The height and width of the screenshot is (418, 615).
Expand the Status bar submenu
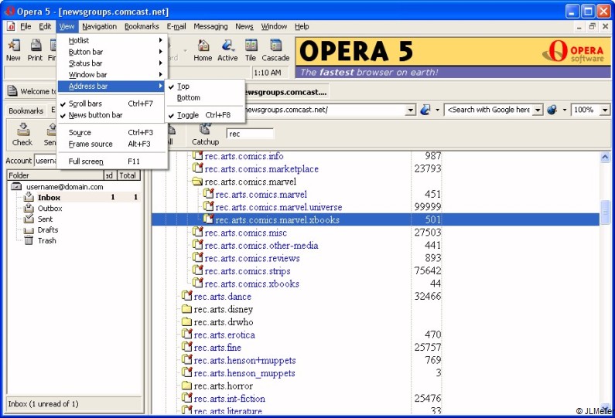point(111,63)
